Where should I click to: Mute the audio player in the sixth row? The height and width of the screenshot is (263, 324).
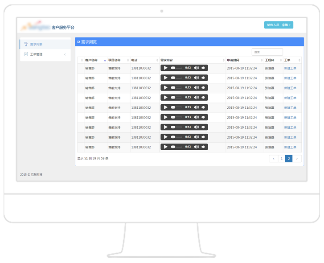[x=196, y=117]
